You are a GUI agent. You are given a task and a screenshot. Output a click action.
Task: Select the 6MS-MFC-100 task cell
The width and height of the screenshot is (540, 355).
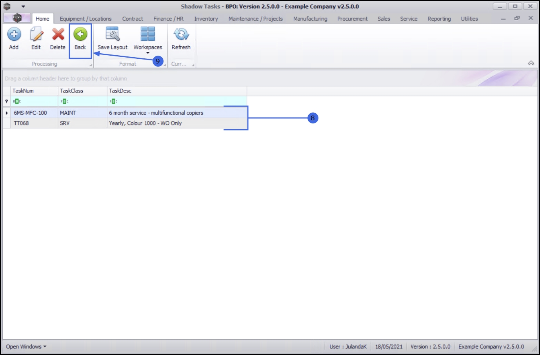coord(35,113)
